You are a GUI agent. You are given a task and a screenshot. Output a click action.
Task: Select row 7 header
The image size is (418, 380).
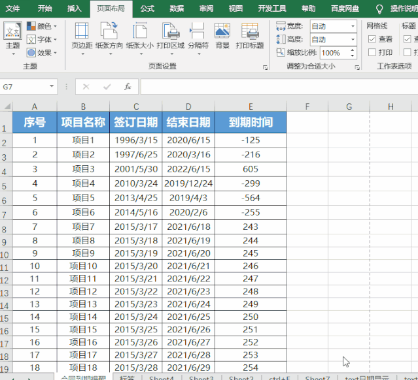coord(5,214)
